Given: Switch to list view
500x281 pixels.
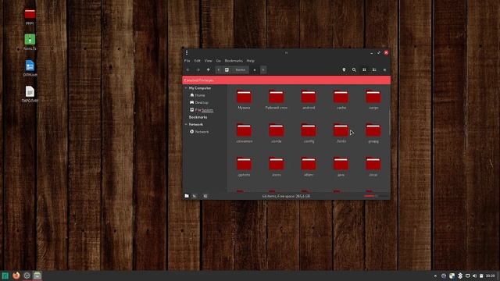Looking at the screenshot, I should [x=374, y=69].
